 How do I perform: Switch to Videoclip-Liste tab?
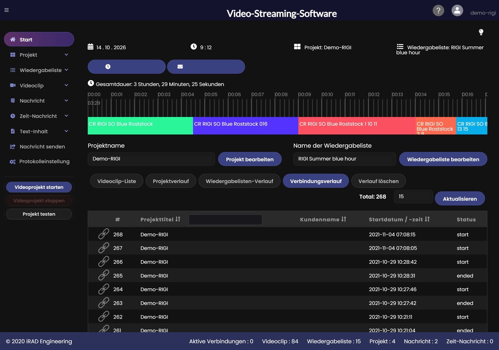(117, 181)
